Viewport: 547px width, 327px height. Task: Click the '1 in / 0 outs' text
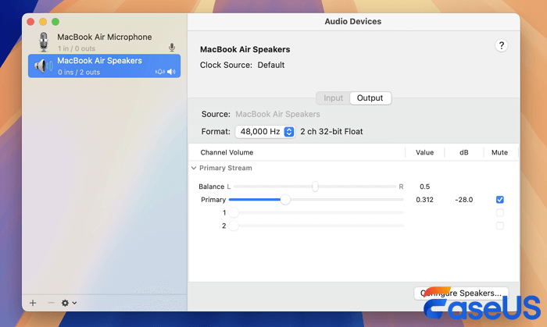[77, 48]
